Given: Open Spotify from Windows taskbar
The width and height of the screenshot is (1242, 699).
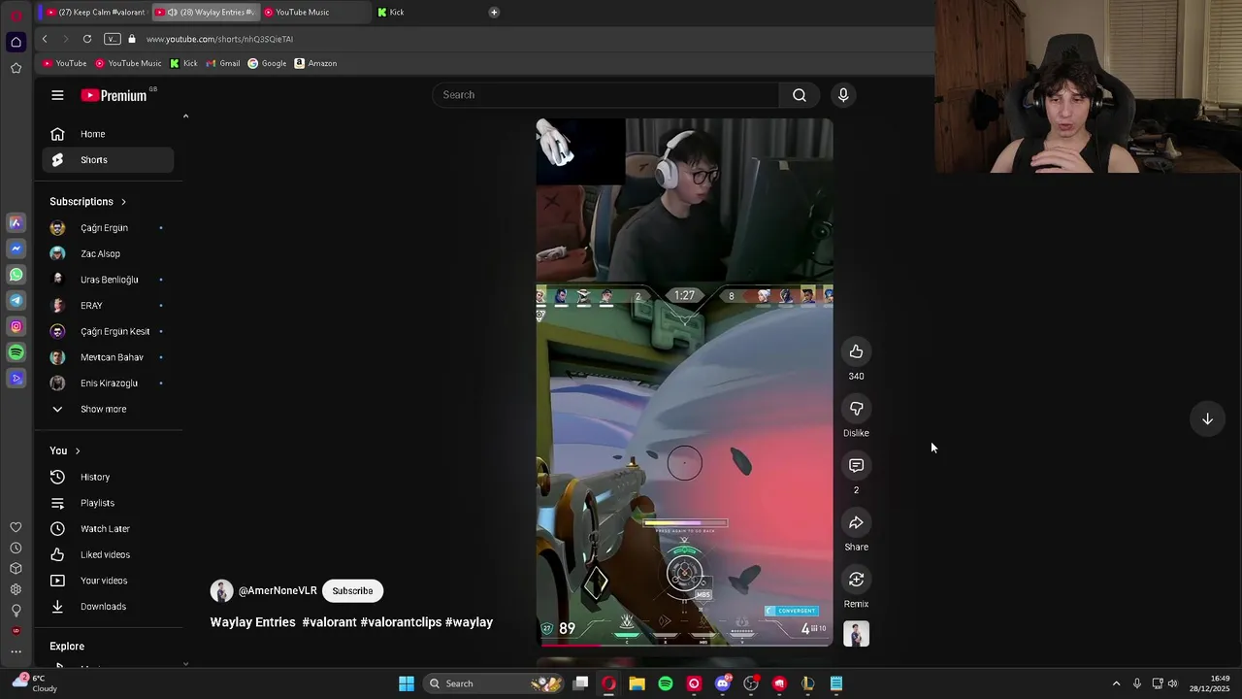Looking at the screenshot, I should (x=666, y=683).
